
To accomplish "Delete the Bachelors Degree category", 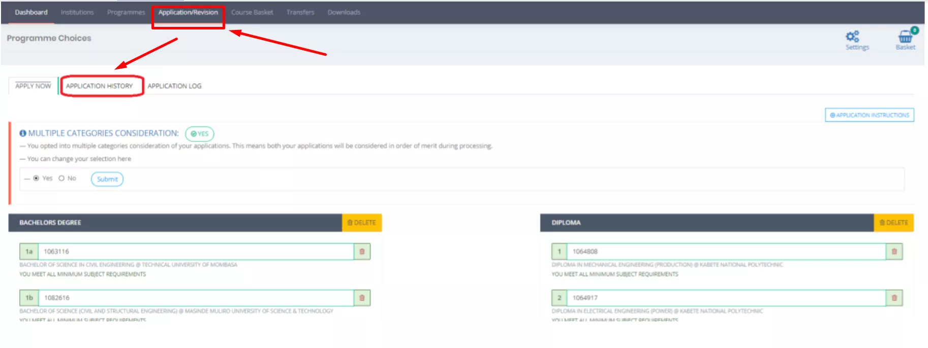I will (x=361, y=223).
